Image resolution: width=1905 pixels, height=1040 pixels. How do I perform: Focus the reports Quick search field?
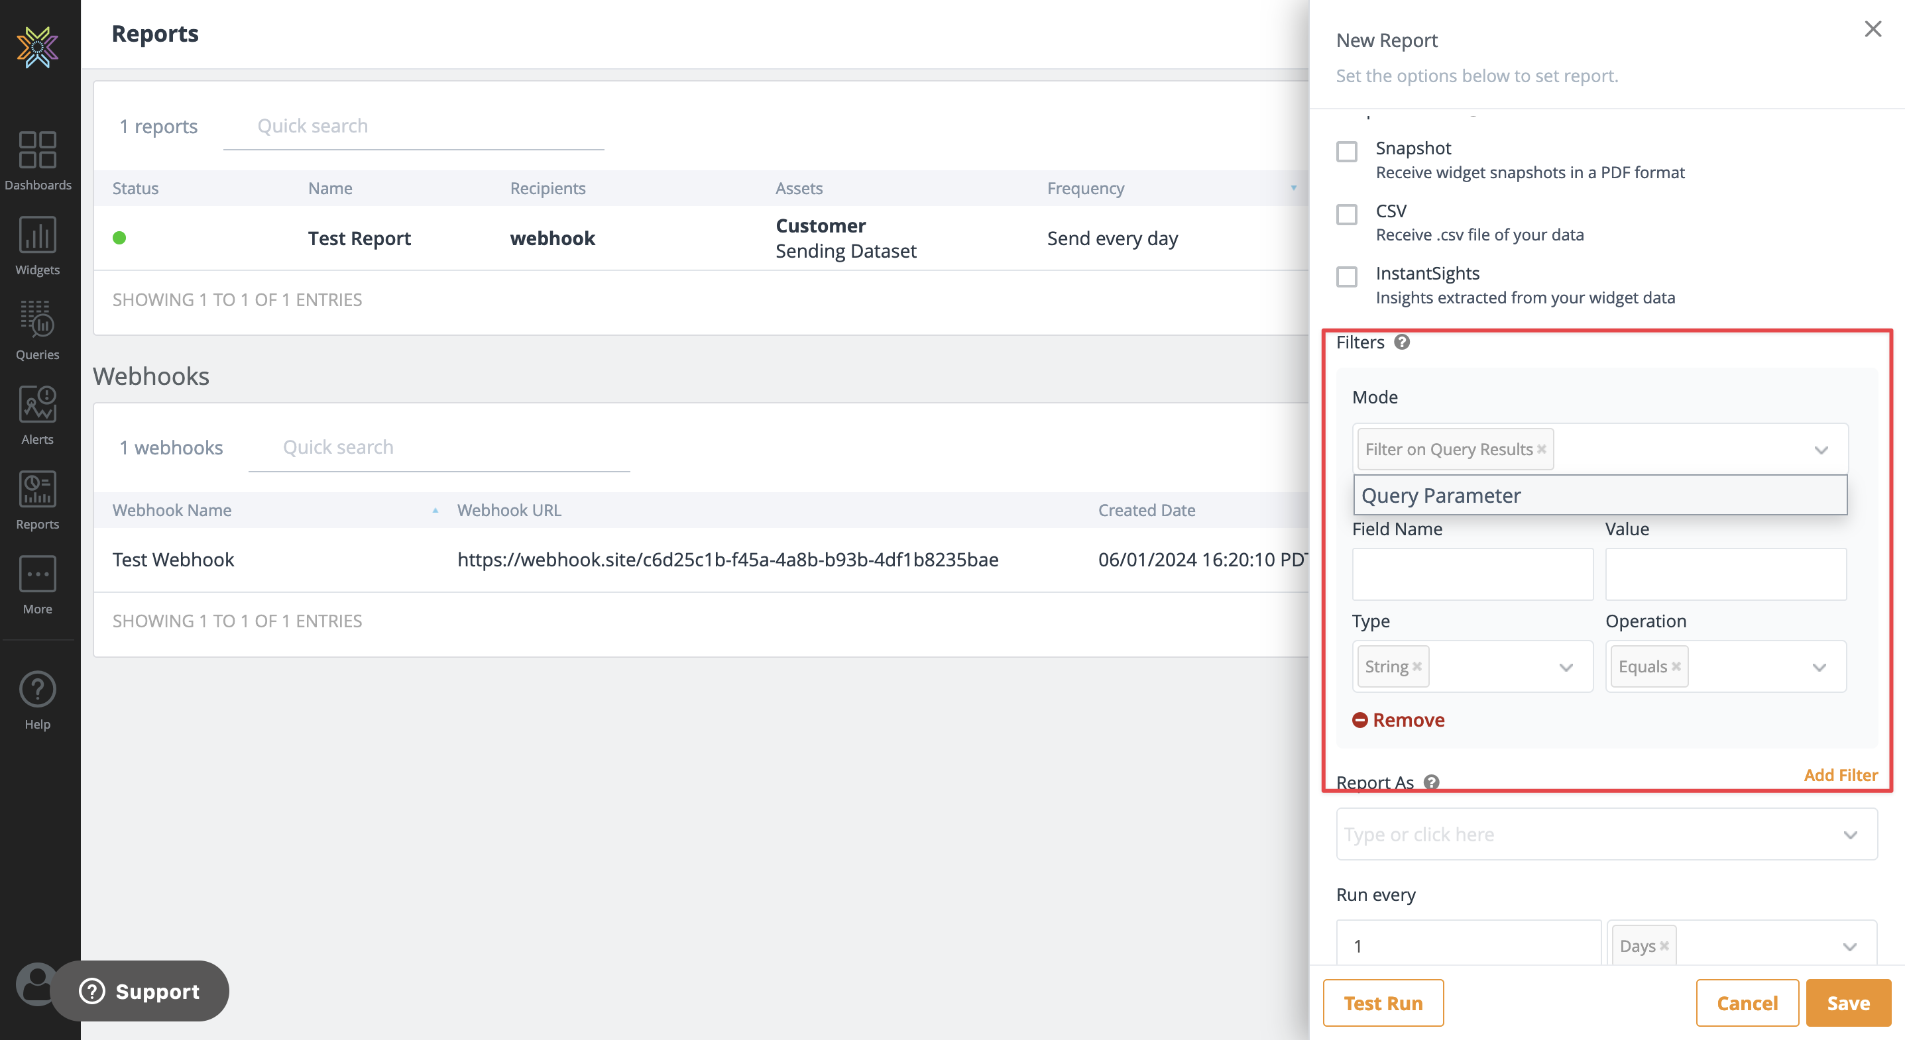(414, 127)
